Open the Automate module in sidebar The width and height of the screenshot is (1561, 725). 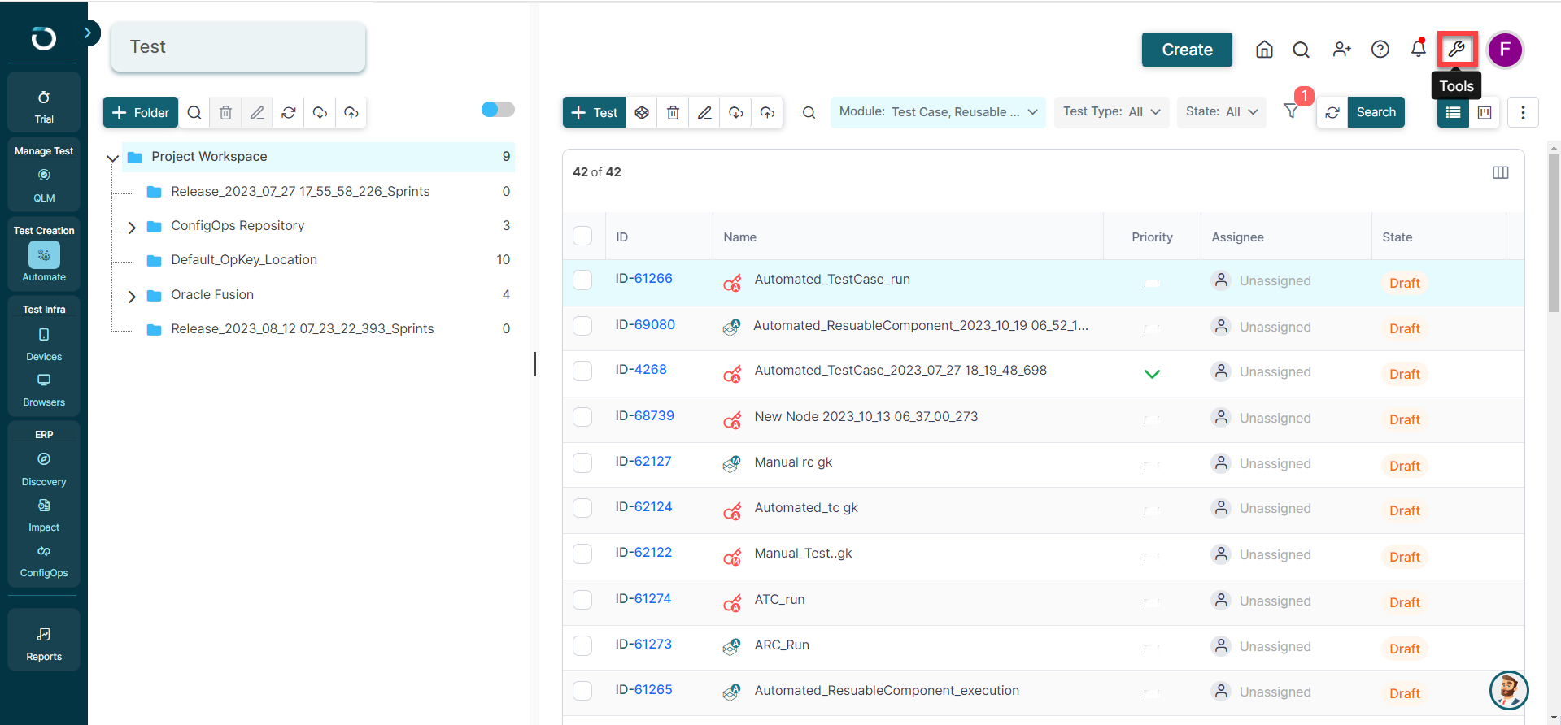tap(44, 262)
